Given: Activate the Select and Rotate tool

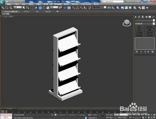Looking at the screenshot, I should [44, 8].
